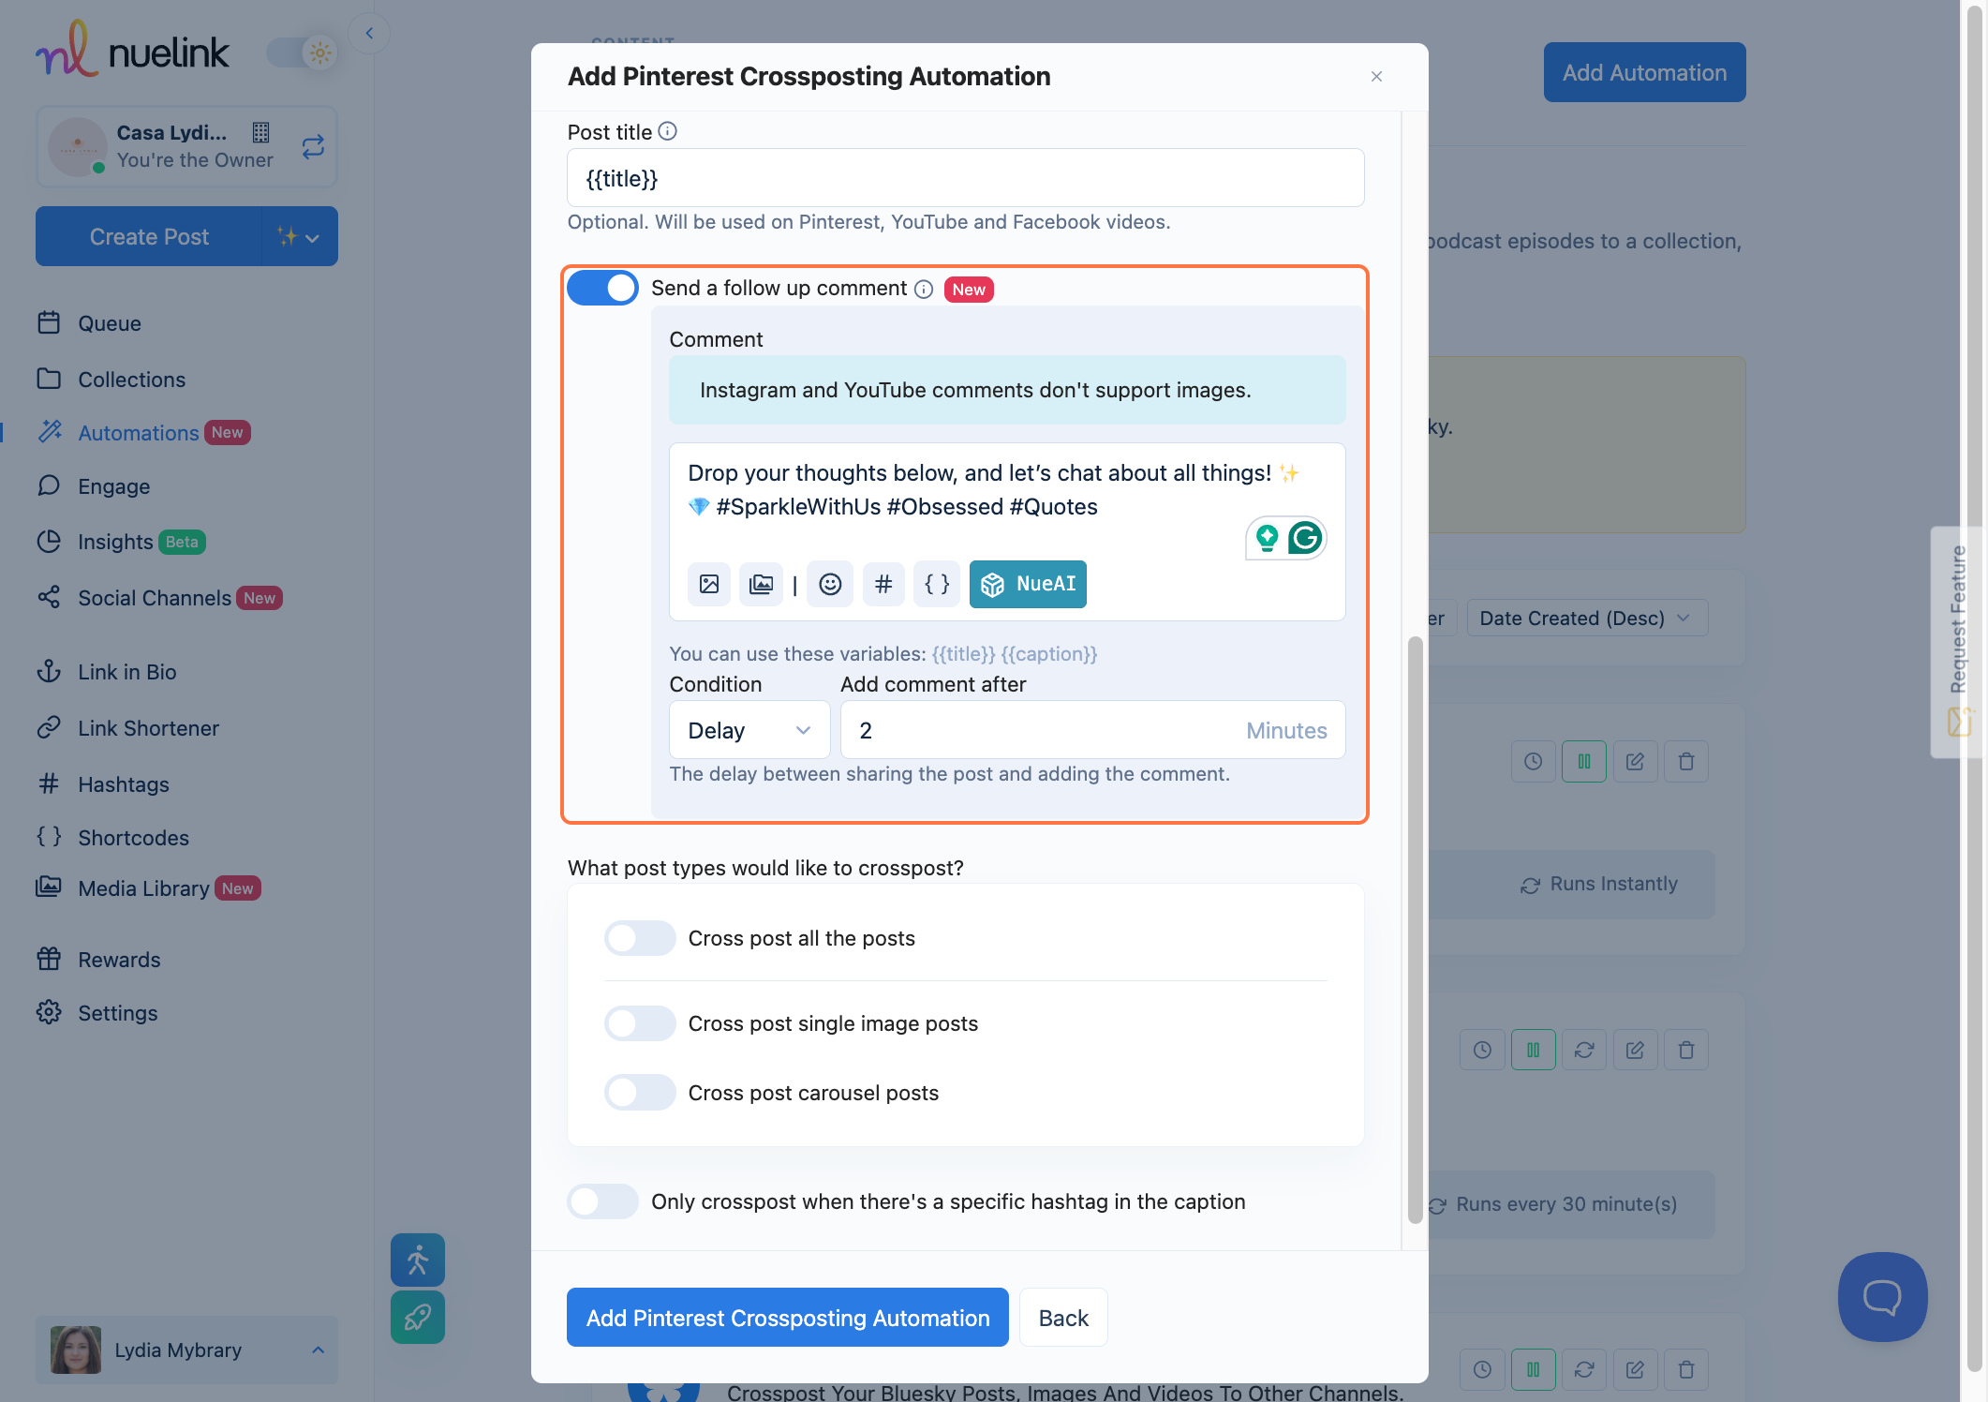Click the Back button

1062,1318
